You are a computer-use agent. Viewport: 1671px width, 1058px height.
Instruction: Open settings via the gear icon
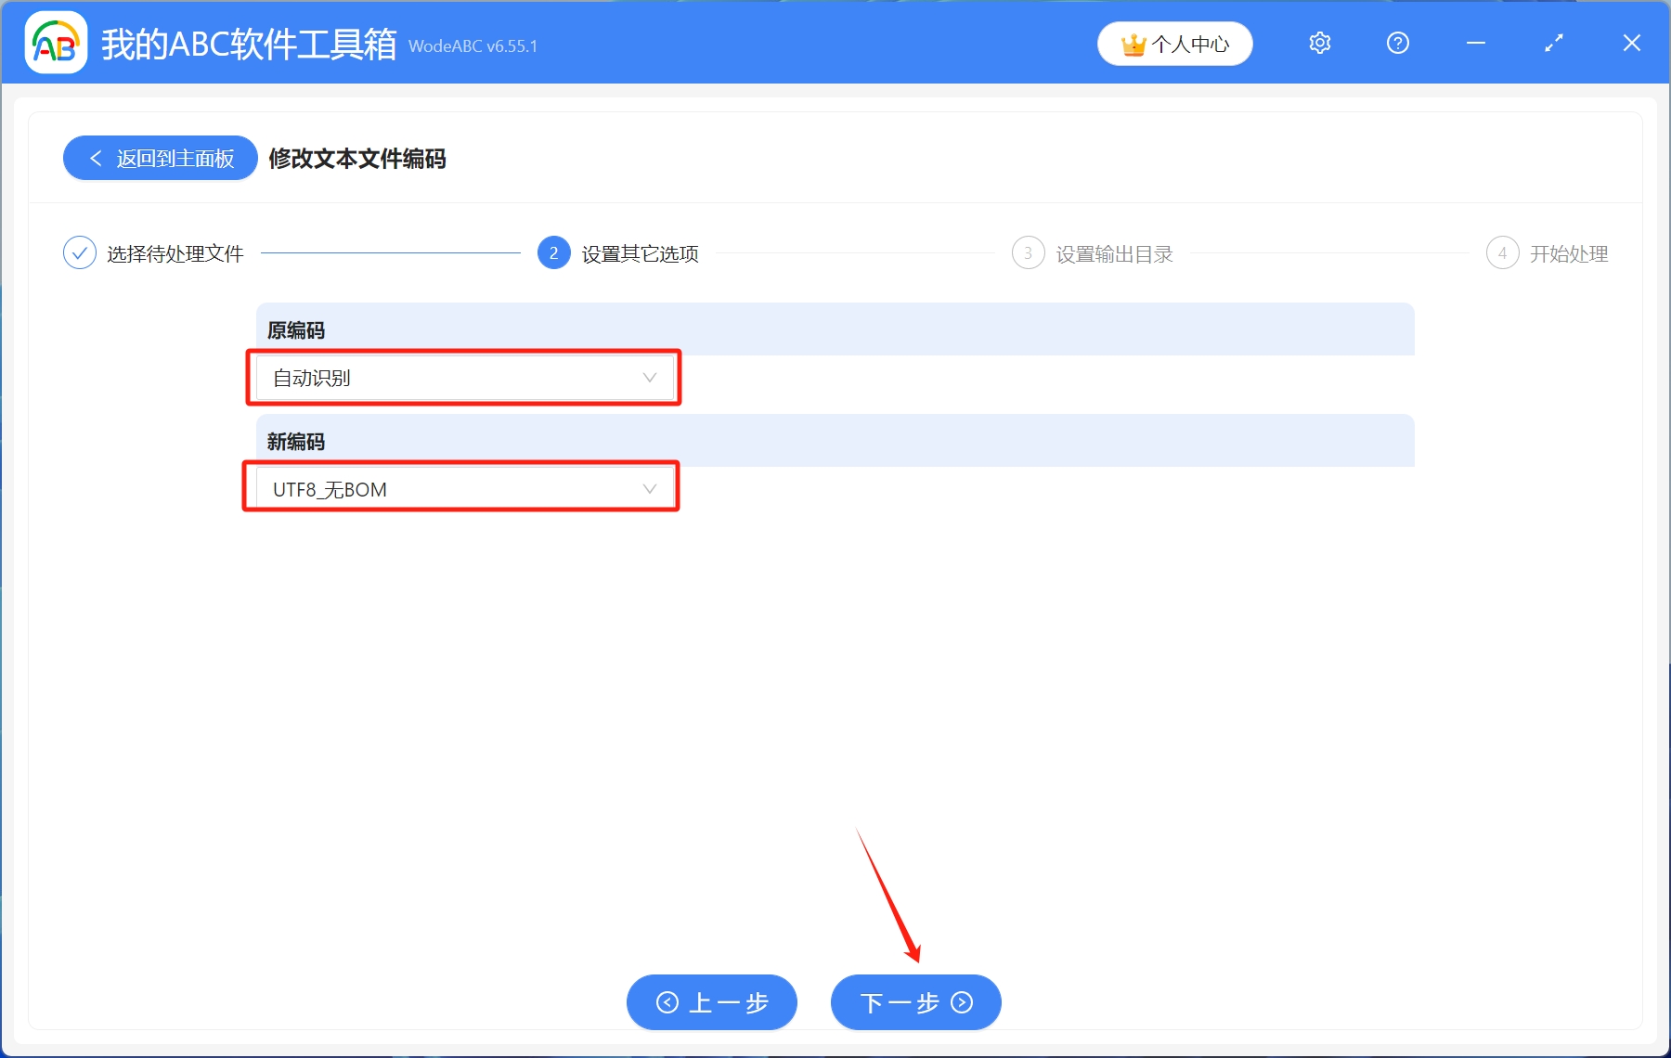tap(1319, 43)
